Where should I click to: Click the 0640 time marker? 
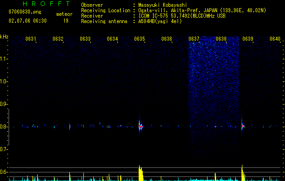point(275,39)
